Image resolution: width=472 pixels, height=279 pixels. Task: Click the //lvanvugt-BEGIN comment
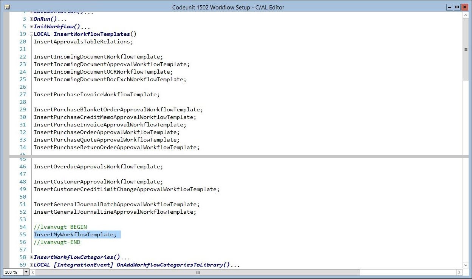click(60, 227)
